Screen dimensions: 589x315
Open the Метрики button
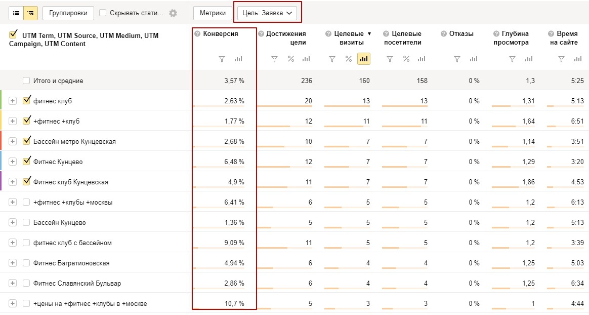(x=213, y=13)
